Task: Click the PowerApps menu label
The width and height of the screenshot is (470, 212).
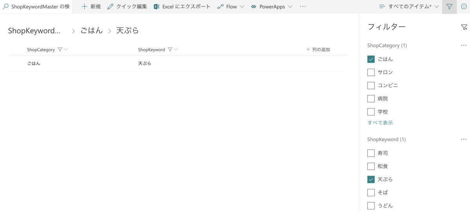Action: point(272,7)
